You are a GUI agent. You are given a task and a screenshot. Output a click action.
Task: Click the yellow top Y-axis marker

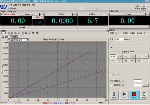point(9,43)
